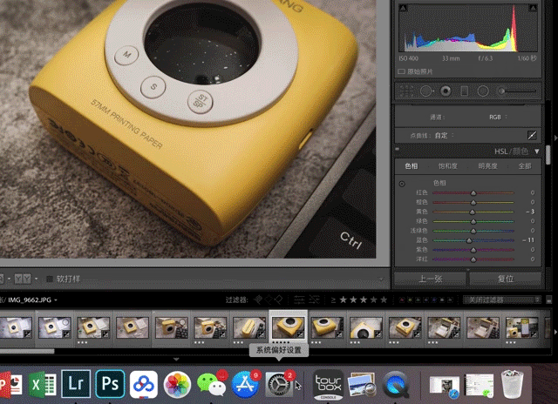This screenshot has width=558, height=404.
Task: Open Preview app from the Dock
Action: pyautogui.click(x=362, y=385)
